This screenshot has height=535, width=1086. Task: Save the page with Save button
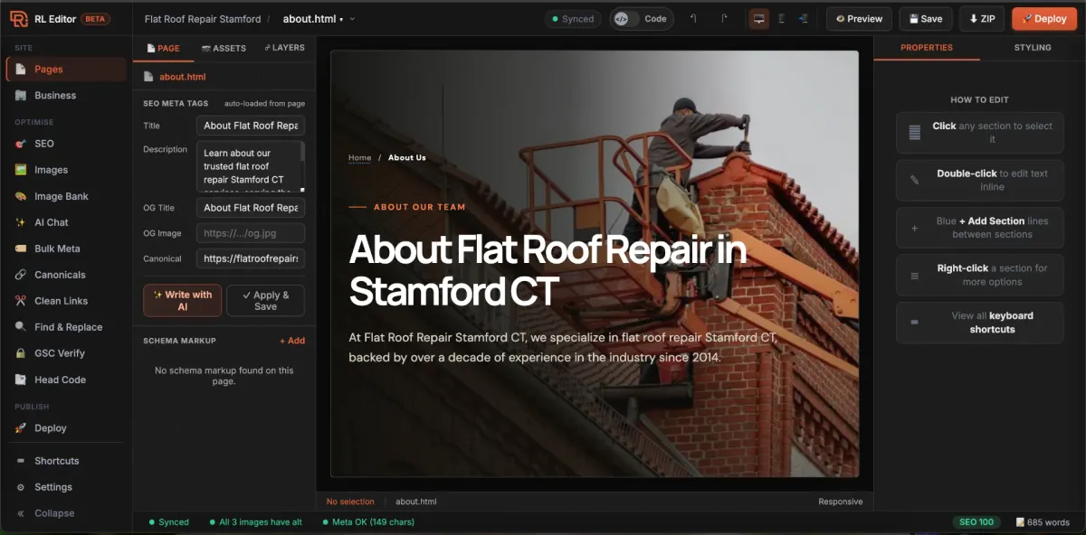[x=926, y=18]
